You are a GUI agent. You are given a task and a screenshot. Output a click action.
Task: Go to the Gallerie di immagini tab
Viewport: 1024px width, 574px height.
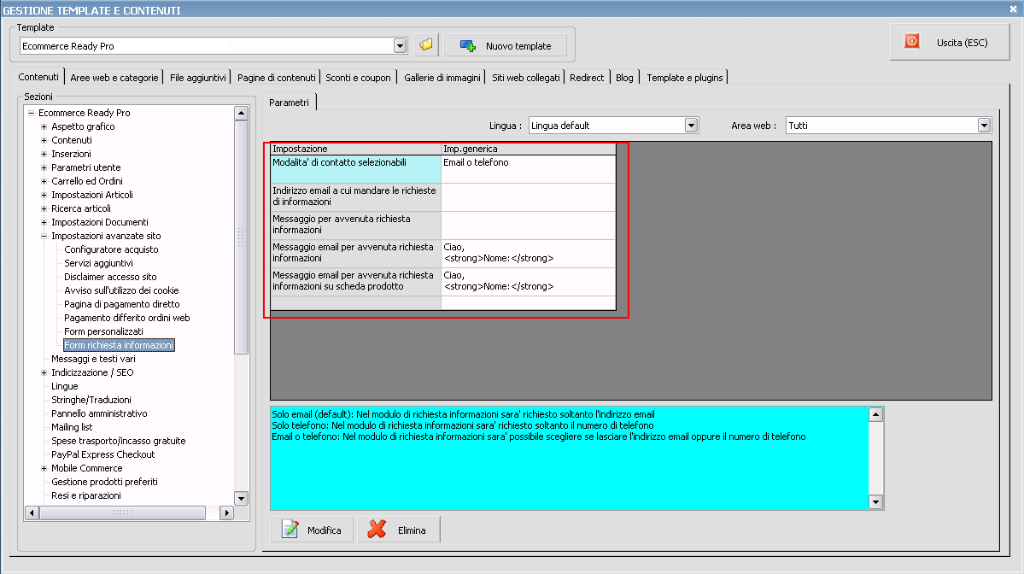coord(442,78)
